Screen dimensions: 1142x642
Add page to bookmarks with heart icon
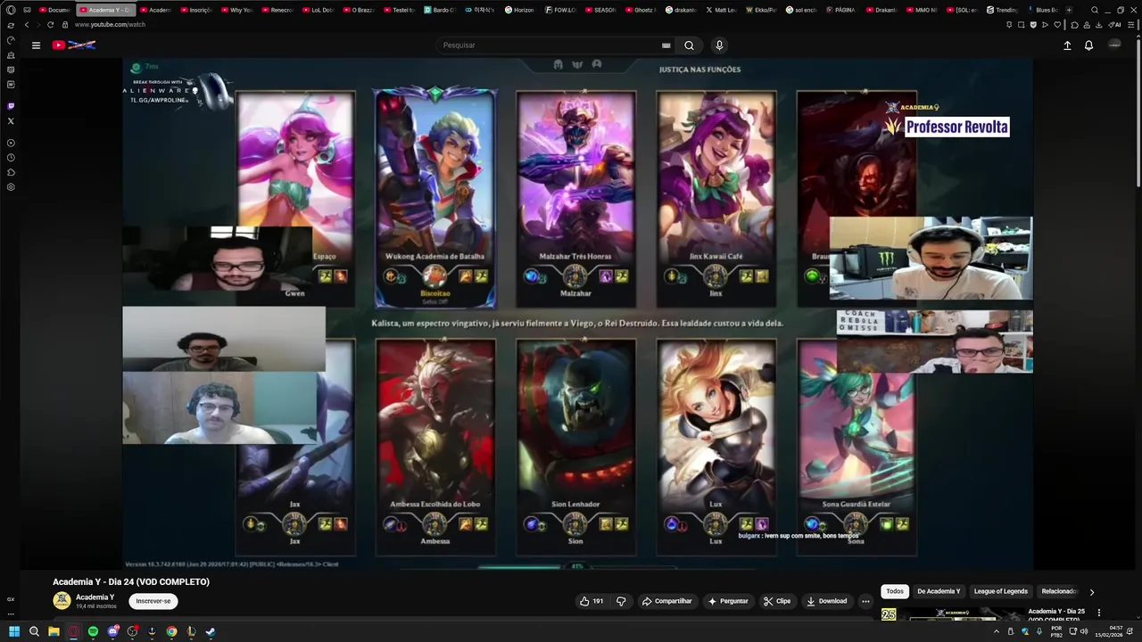tap(1057, 25)
